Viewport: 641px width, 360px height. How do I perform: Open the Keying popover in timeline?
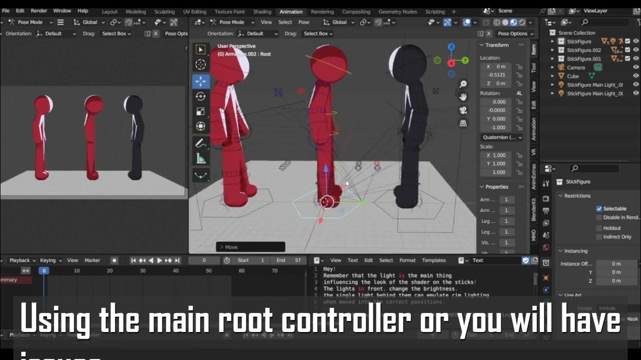[51, 260]
